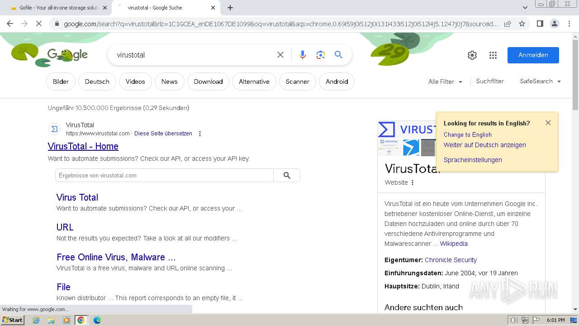Screen dimensions: 579x326
Task: Close the 'Looking for results in English' popup
Action: (x=548, y=123)
